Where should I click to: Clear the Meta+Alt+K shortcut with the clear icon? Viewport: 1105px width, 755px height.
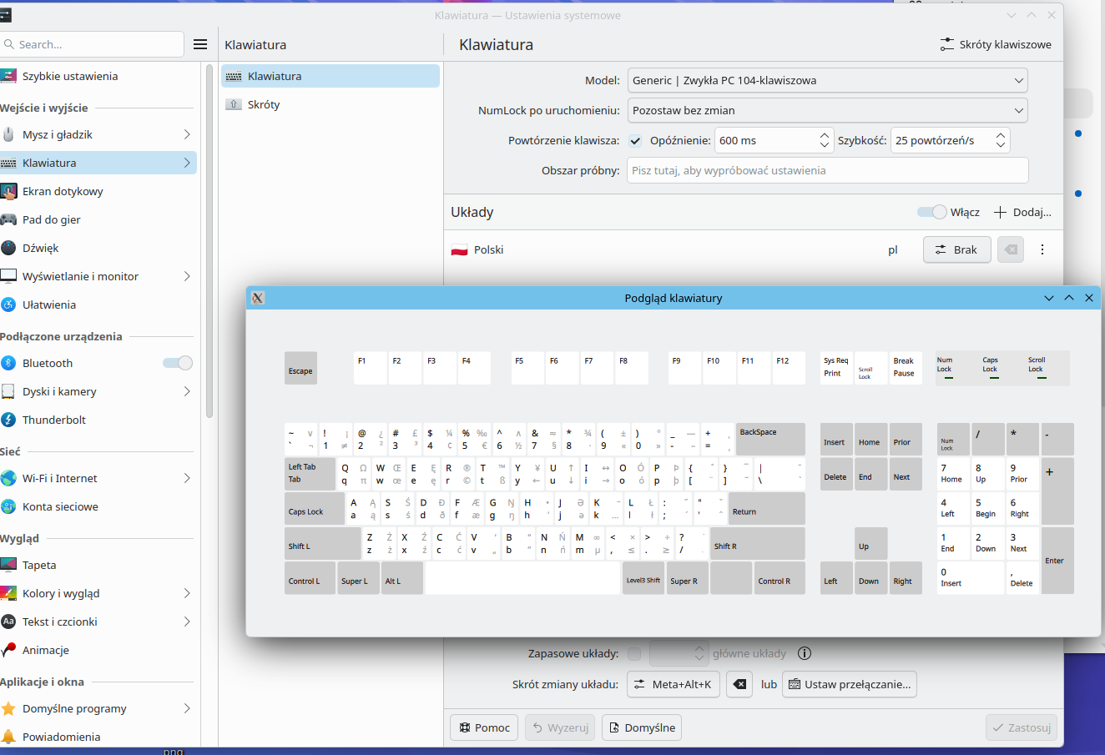pyautogui.click(x=739, y=684)
